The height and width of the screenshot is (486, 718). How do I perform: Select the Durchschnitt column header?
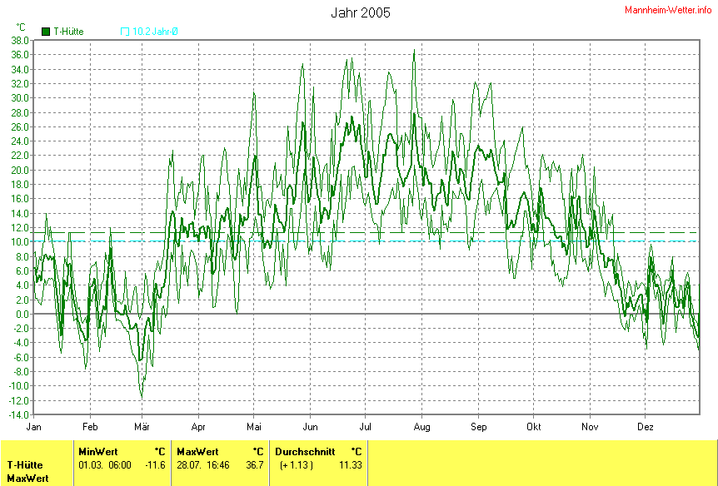[305, 451]
